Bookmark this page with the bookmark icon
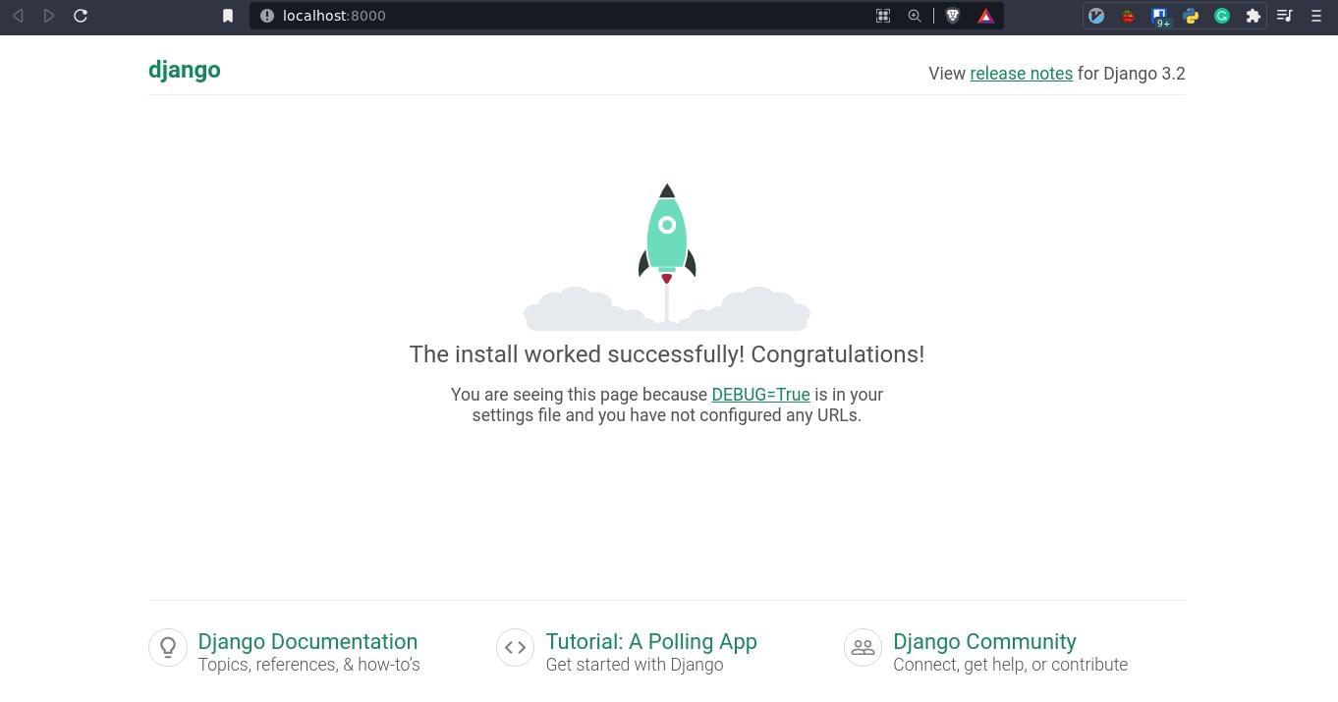Image resolution: width=1338 pixels, height=702 pixels. point(228,16)
